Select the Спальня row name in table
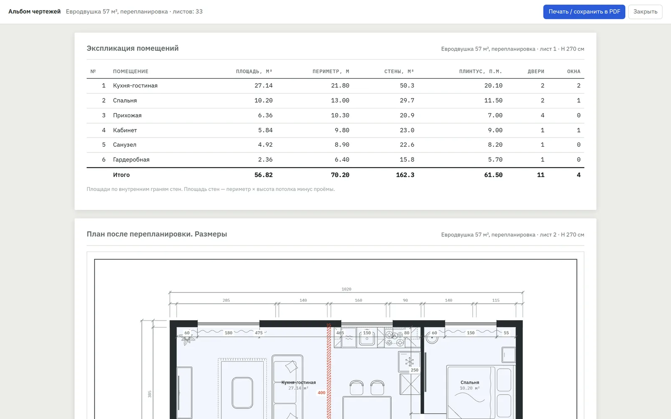This screenshot has width=671, height=419. coord(125,101)
